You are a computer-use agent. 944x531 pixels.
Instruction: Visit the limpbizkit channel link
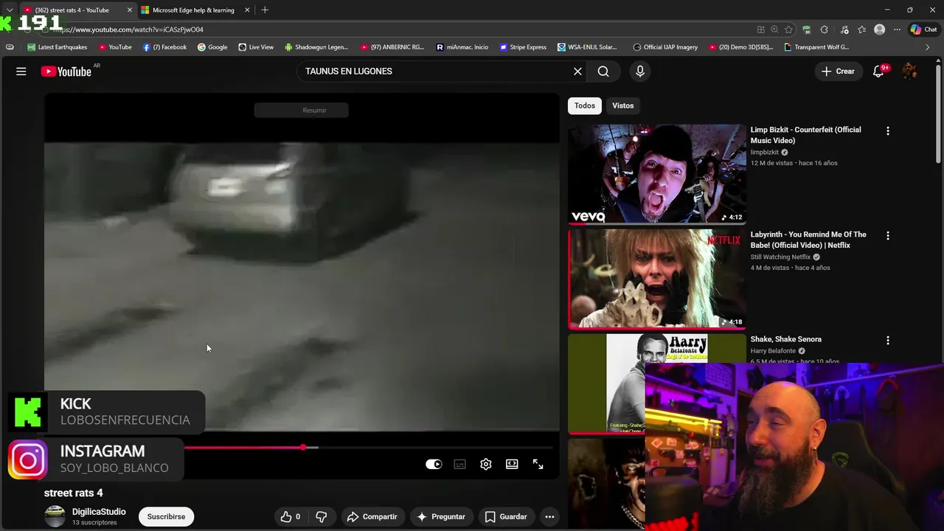coord(765,152)
